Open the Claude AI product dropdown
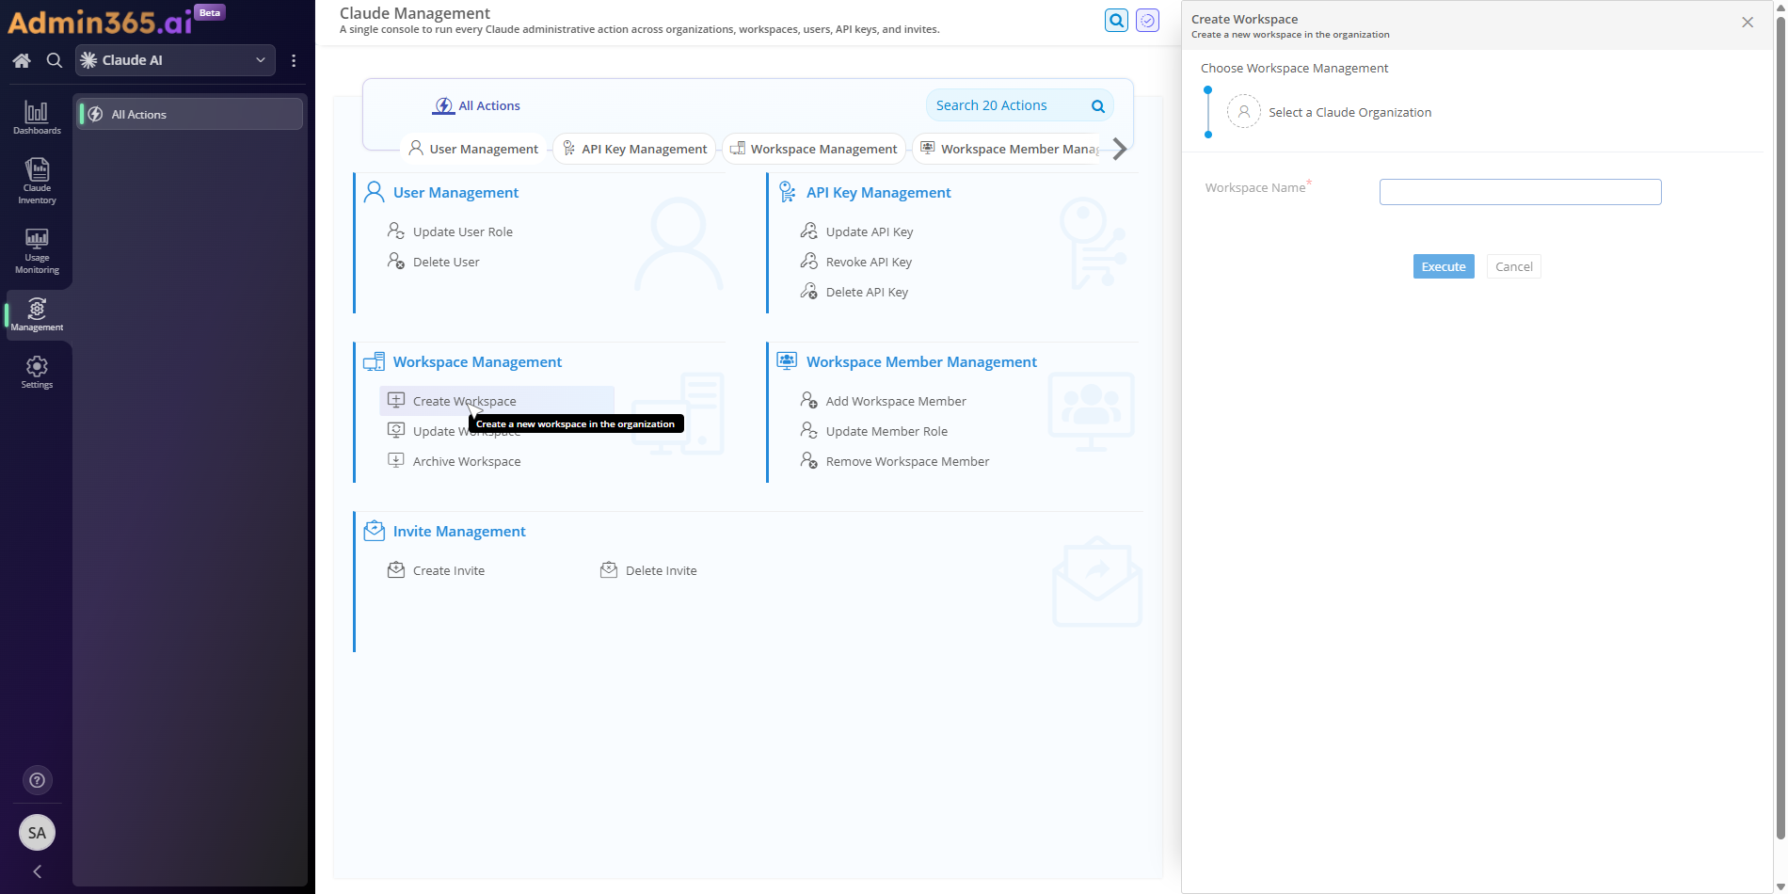This screenshot has height=894, width=1788. coord(175,60)
